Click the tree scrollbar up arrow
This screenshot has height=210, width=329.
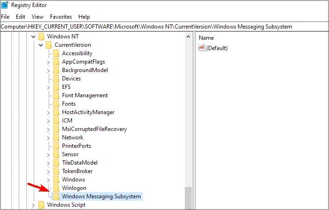[x=188, y=37]
